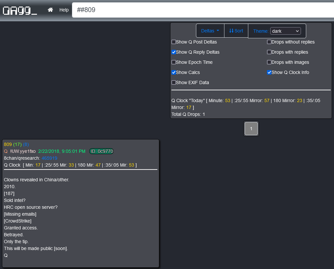Open the Theme dropdown set to dark
The width and height of the screenshot is (334, 269).
coord(285,31)
